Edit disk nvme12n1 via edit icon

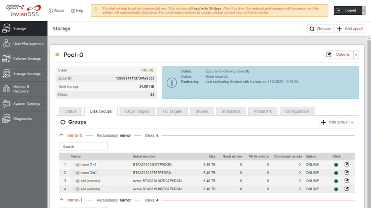347,173
